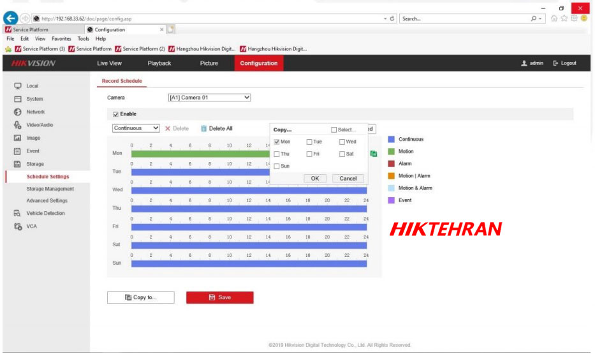
Task: Click the browser back arrow button
Action: (x=11, y=18)
